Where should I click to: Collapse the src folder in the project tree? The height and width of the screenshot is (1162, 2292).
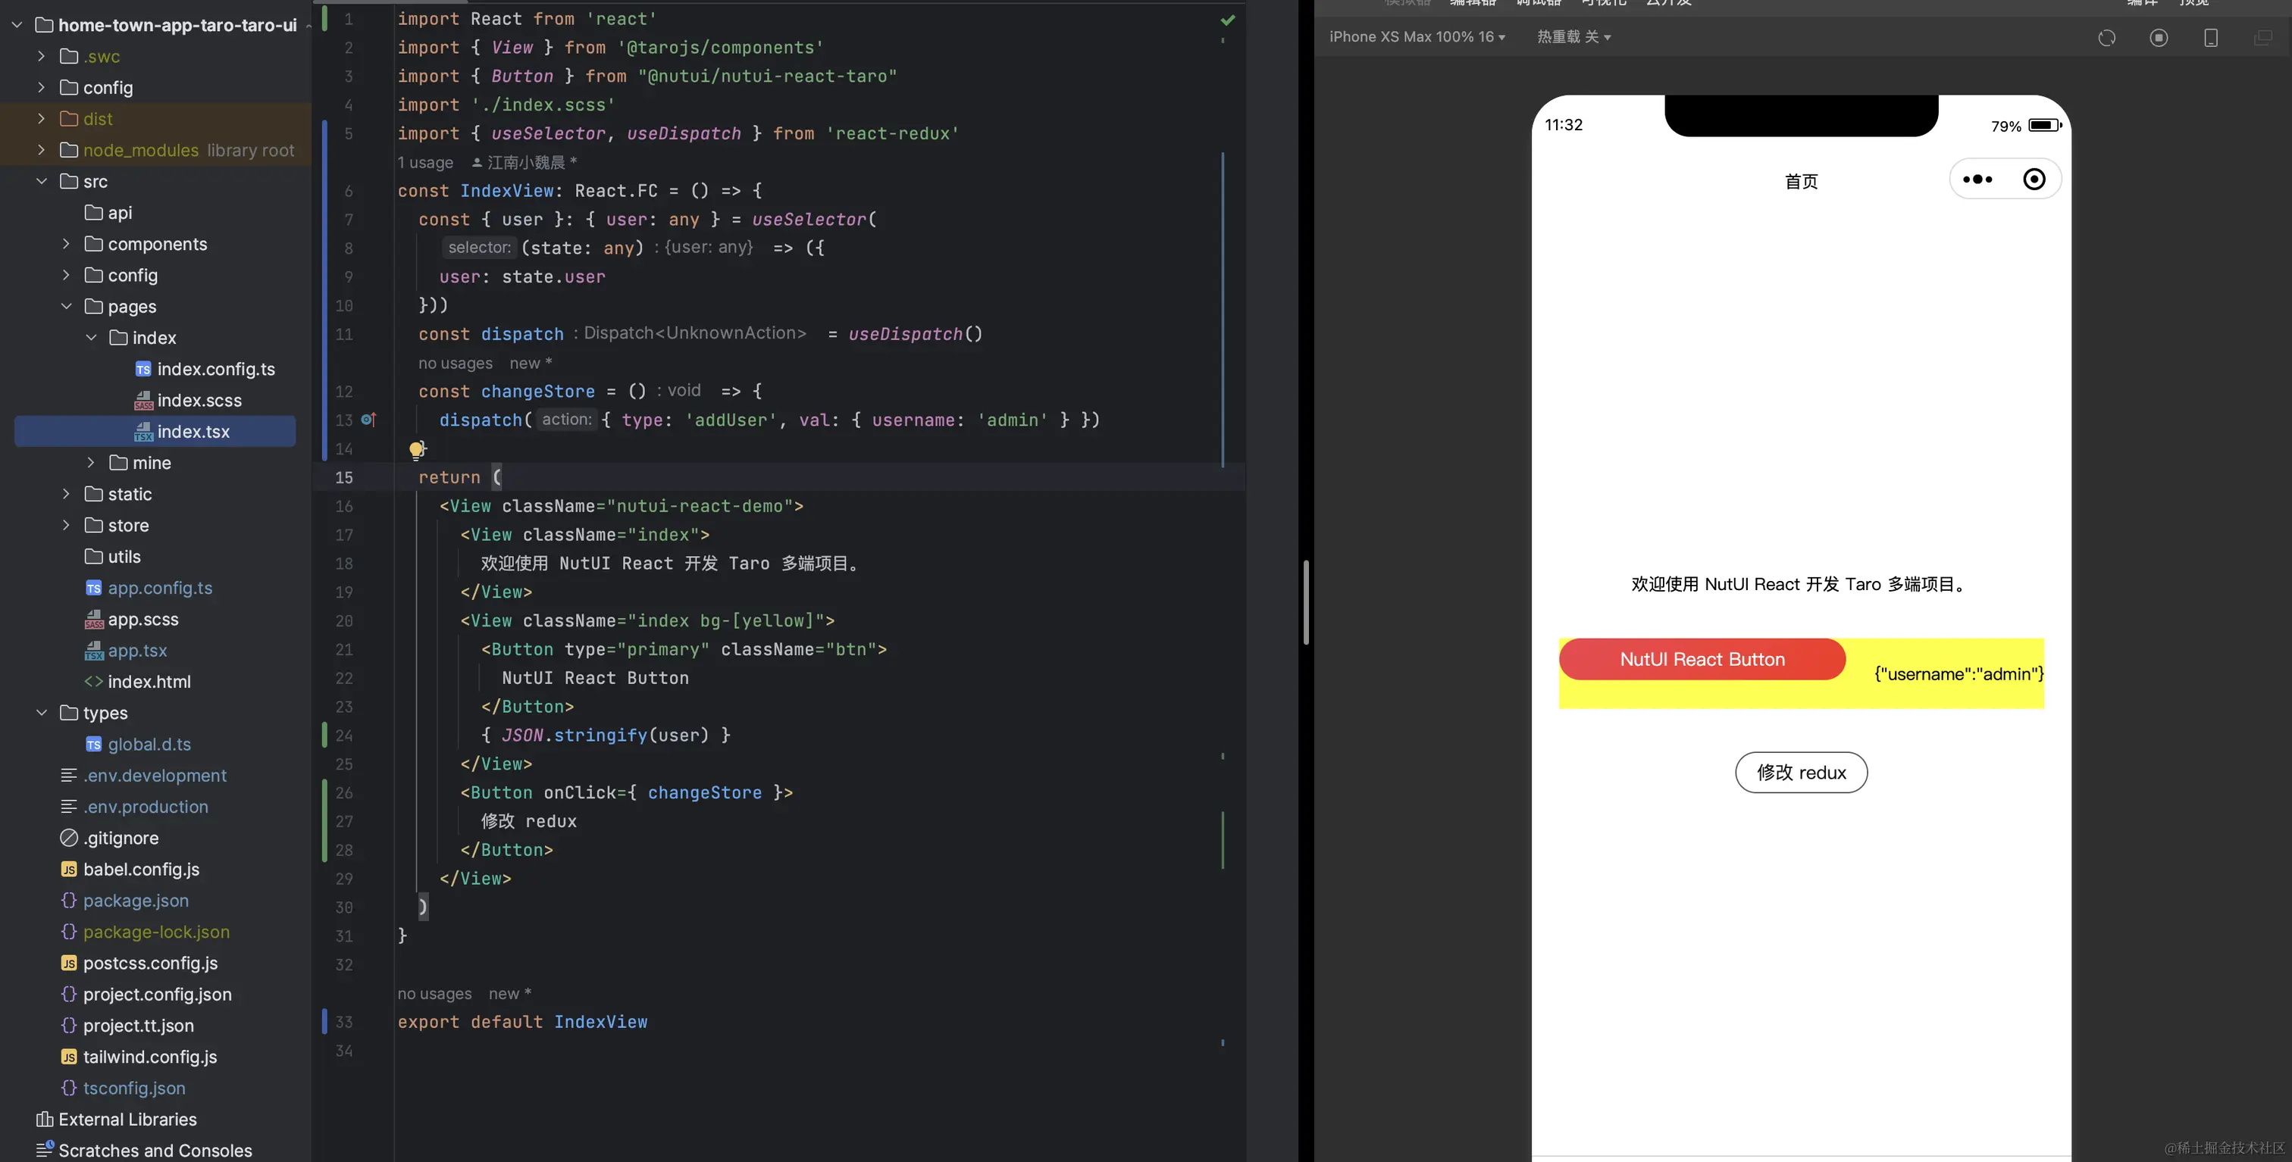[41, 180]
